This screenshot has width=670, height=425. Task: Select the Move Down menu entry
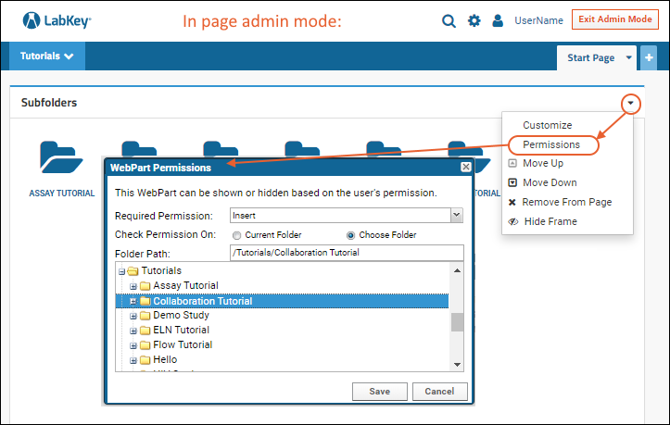pyautogui.click(x=550, y=182)
